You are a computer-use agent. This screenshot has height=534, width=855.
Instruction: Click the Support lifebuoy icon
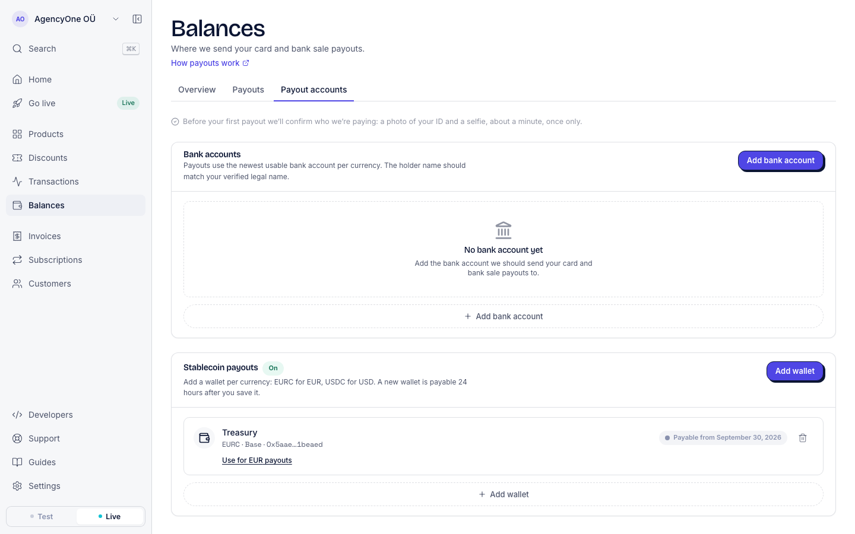(x=17, y=438)
